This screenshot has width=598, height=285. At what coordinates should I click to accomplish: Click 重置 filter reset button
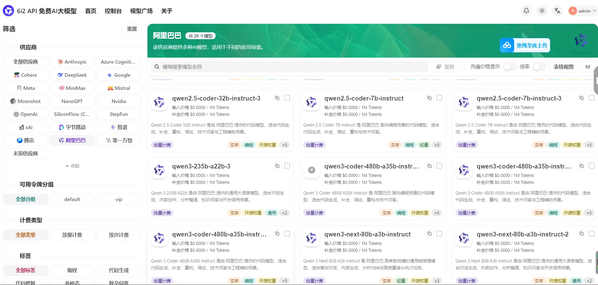pos(132,29)
